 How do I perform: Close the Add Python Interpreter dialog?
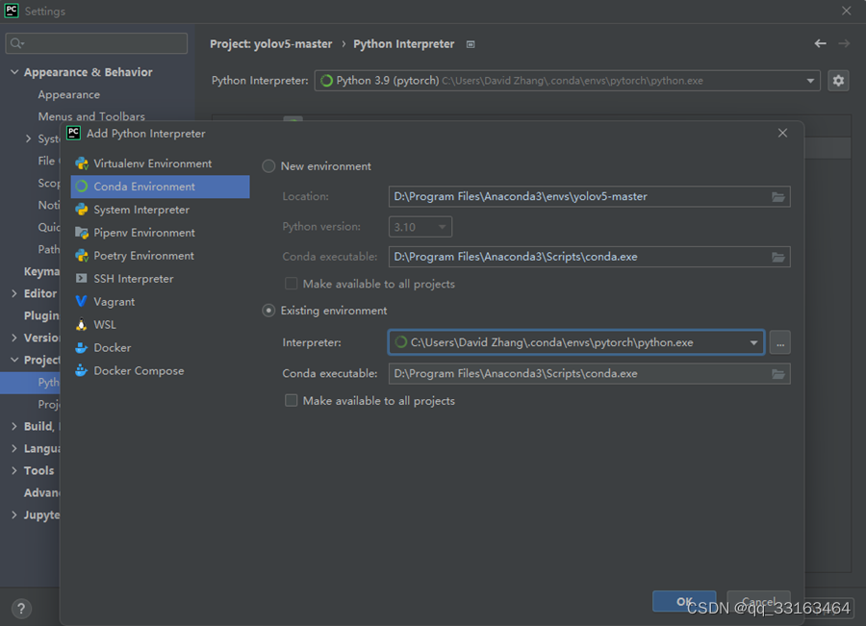[782, 133]
